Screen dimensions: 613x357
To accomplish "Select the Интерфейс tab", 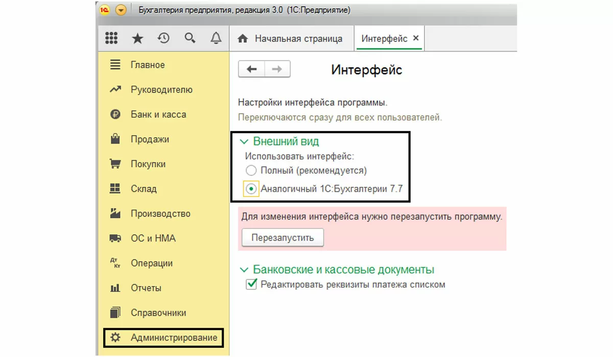I will (x=384, y=39).
